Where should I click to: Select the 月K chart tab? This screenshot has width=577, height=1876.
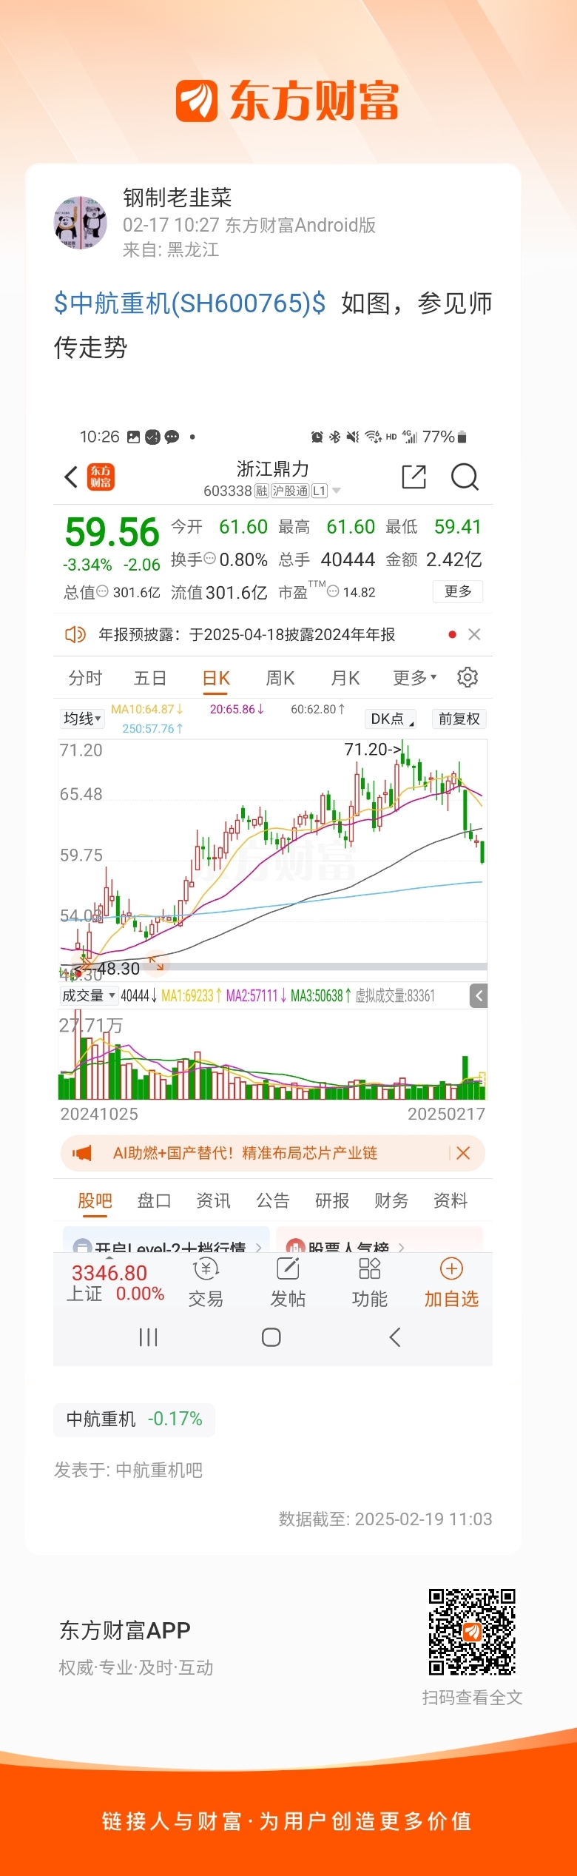[345, 678]
